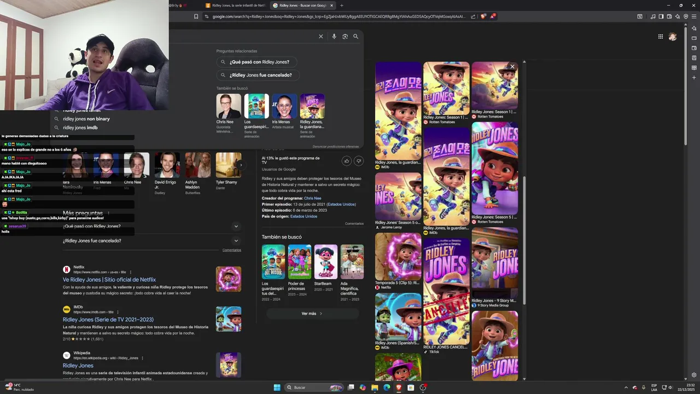Open a new browser tab
The width and height of the screenshot is (700, 394).
(342, 5)
